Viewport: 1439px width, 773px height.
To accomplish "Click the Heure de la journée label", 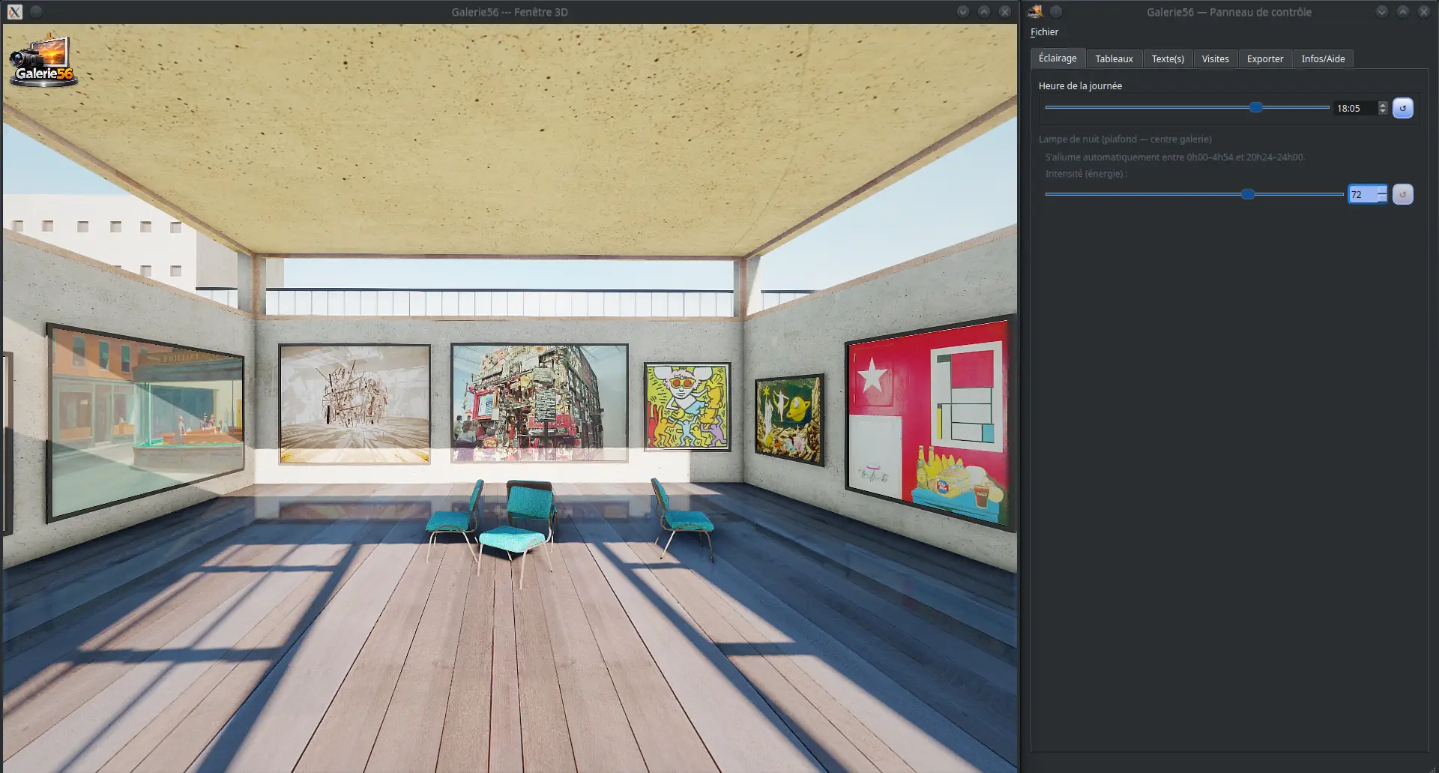I will click(1080, 85).
